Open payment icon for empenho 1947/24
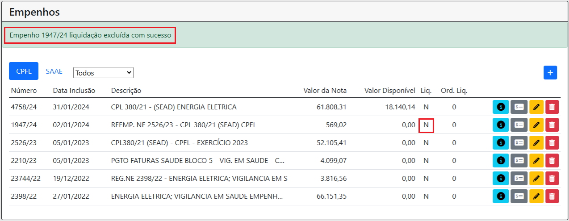Viewport: 569px width, 221px height. 519,125
